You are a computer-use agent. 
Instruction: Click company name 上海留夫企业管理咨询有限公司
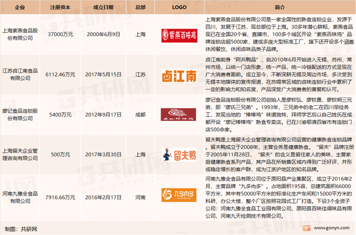20,155
